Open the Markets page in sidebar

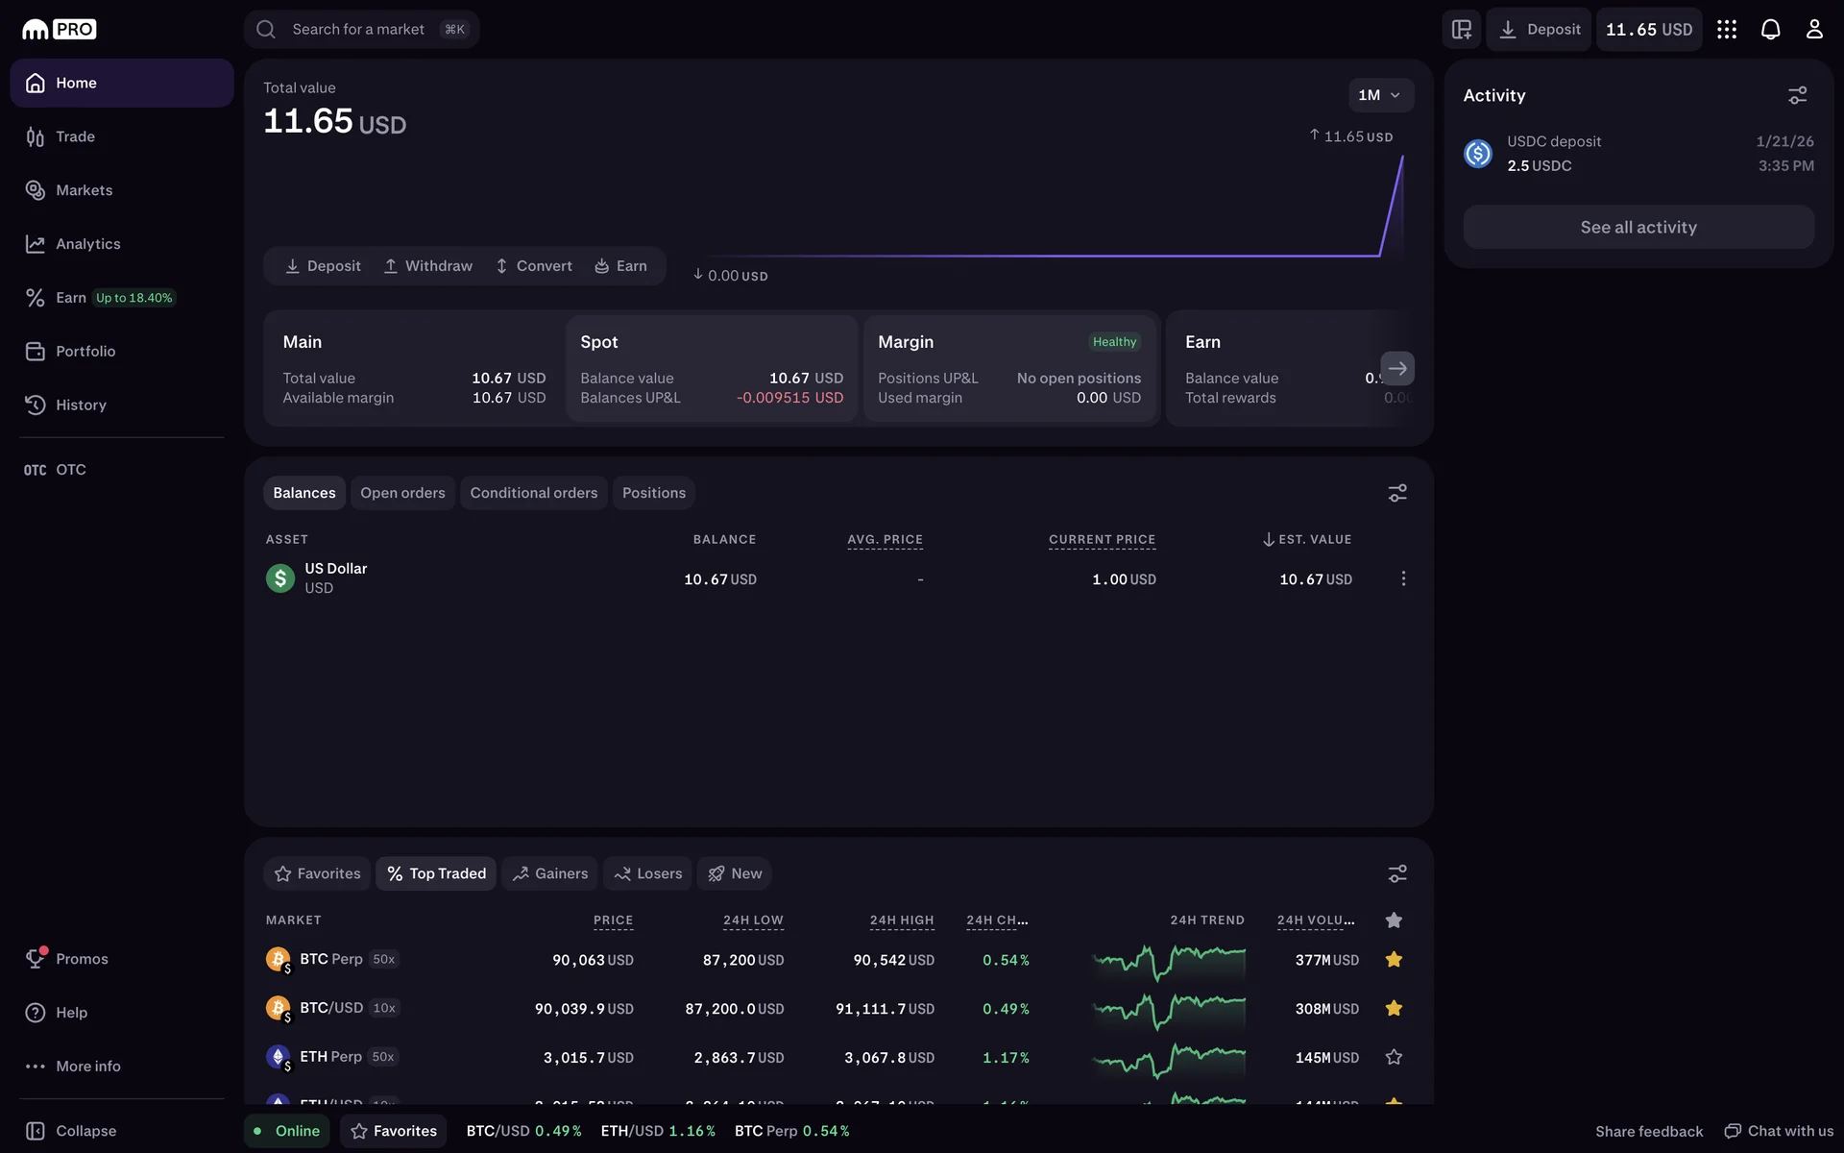(84, 190)
